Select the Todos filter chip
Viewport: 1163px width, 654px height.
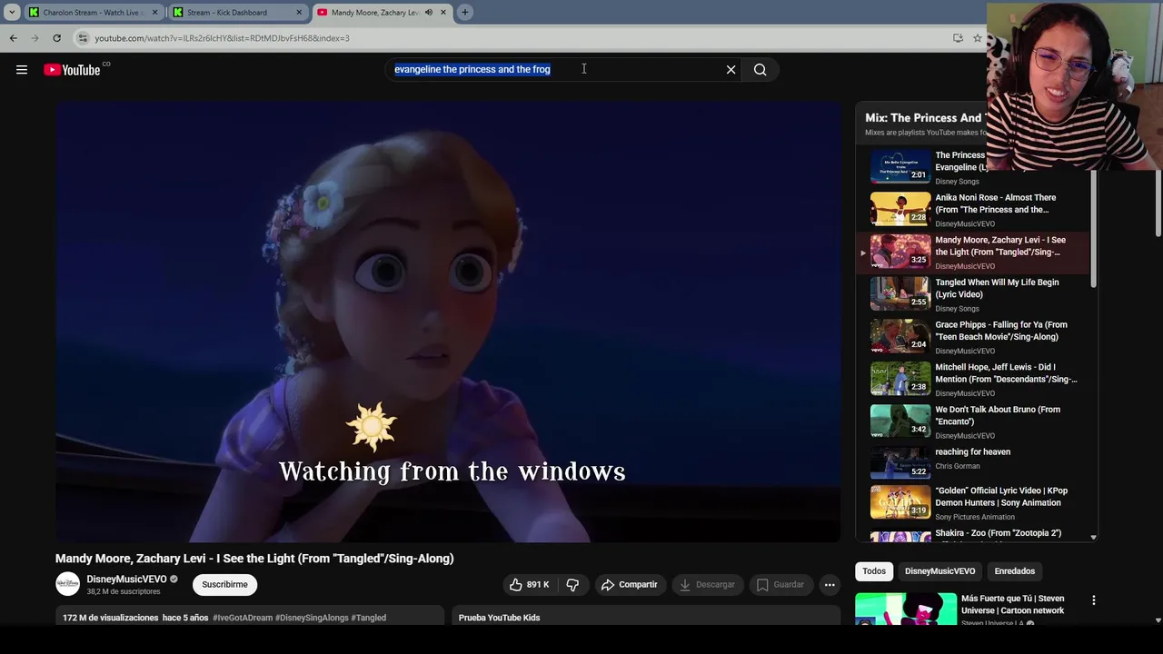[x=874, y=571]
